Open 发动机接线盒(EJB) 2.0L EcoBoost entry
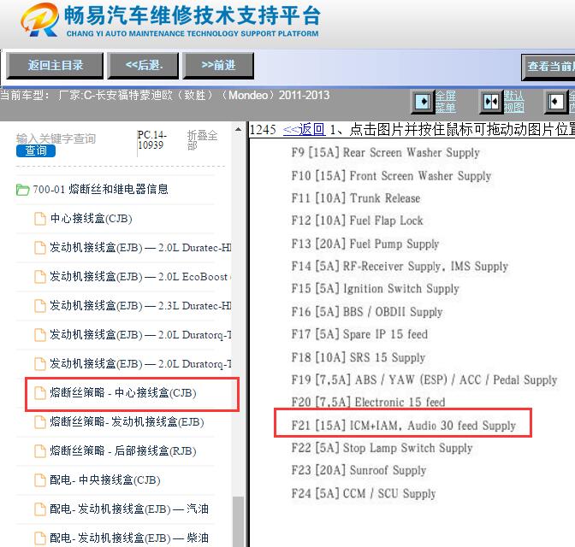Screen dimensions: 575x547 (140, 277)
